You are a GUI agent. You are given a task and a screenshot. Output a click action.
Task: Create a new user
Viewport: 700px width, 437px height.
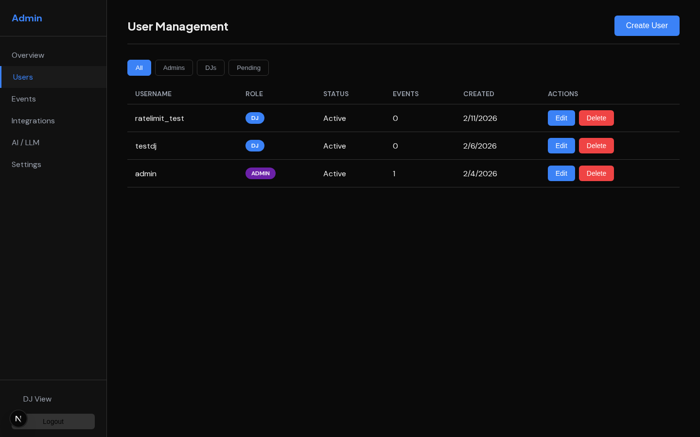(647, 26)
